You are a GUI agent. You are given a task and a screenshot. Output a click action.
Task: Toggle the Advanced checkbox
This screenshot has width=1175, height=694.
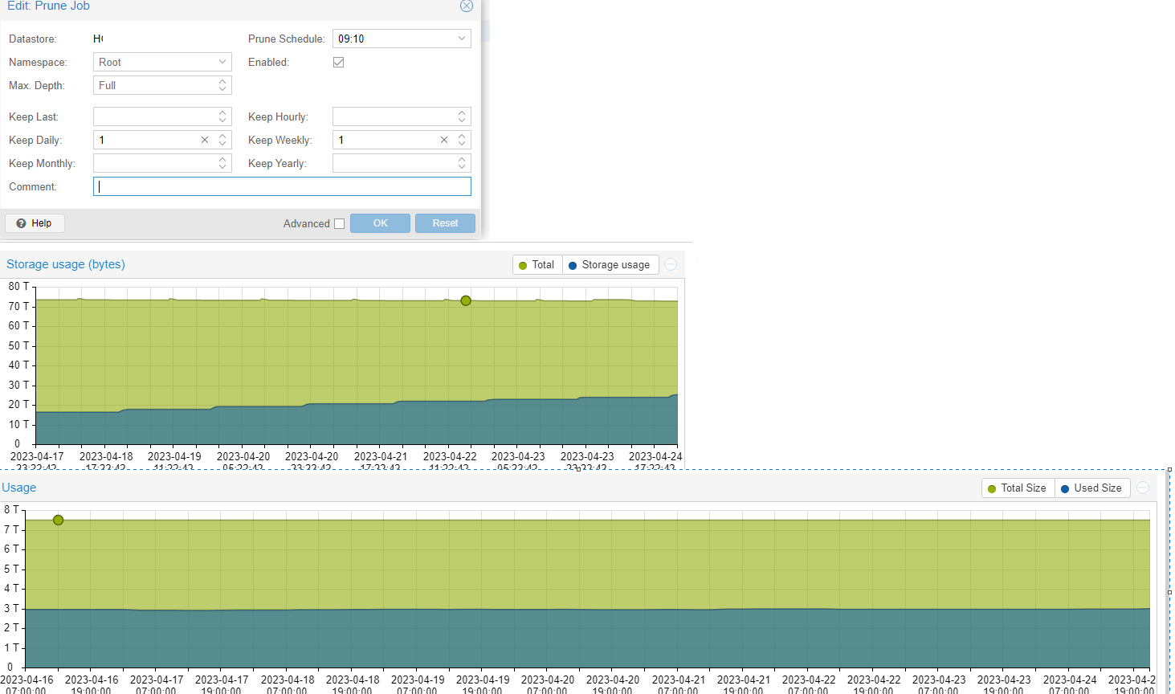(x=339, y=223)
